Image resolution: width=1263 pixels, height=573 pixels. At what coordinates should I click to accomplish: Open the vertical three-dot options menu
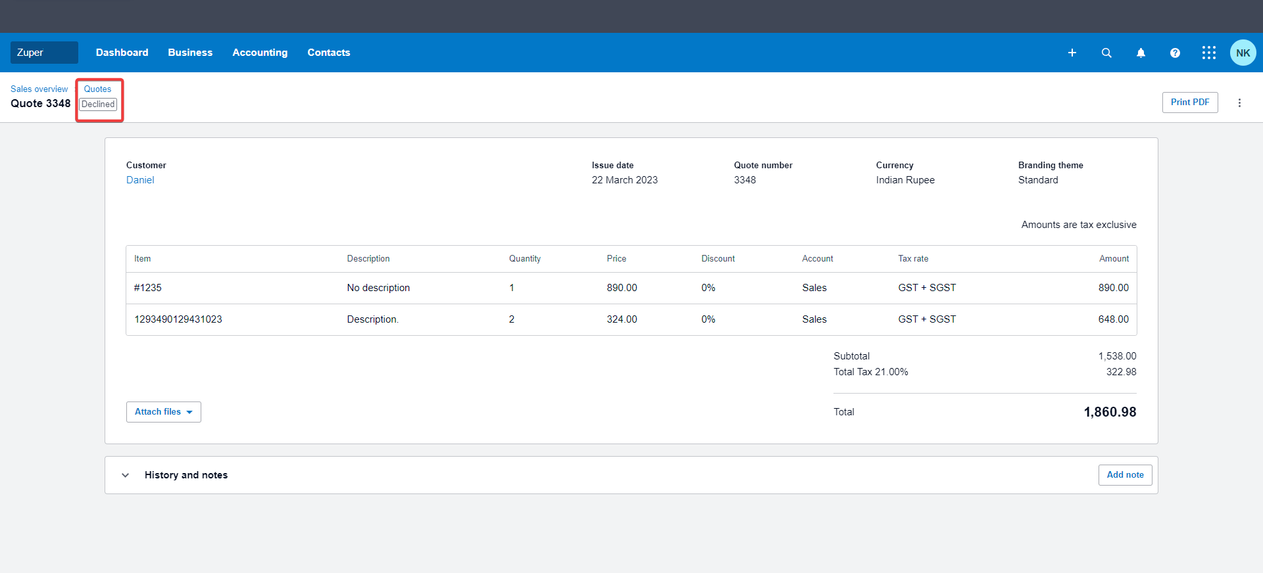[x=1239, y=103]
